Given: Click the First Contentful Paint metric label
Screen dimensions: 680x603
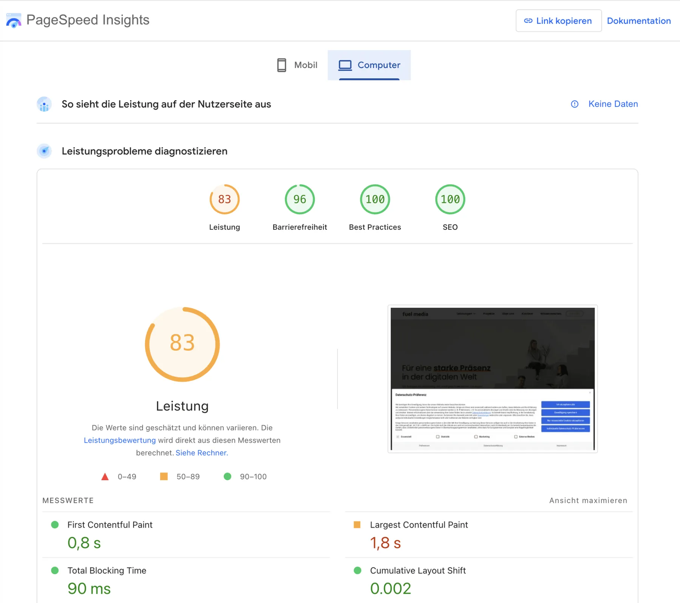Looking at the screenshot, I should pos(110,525).
